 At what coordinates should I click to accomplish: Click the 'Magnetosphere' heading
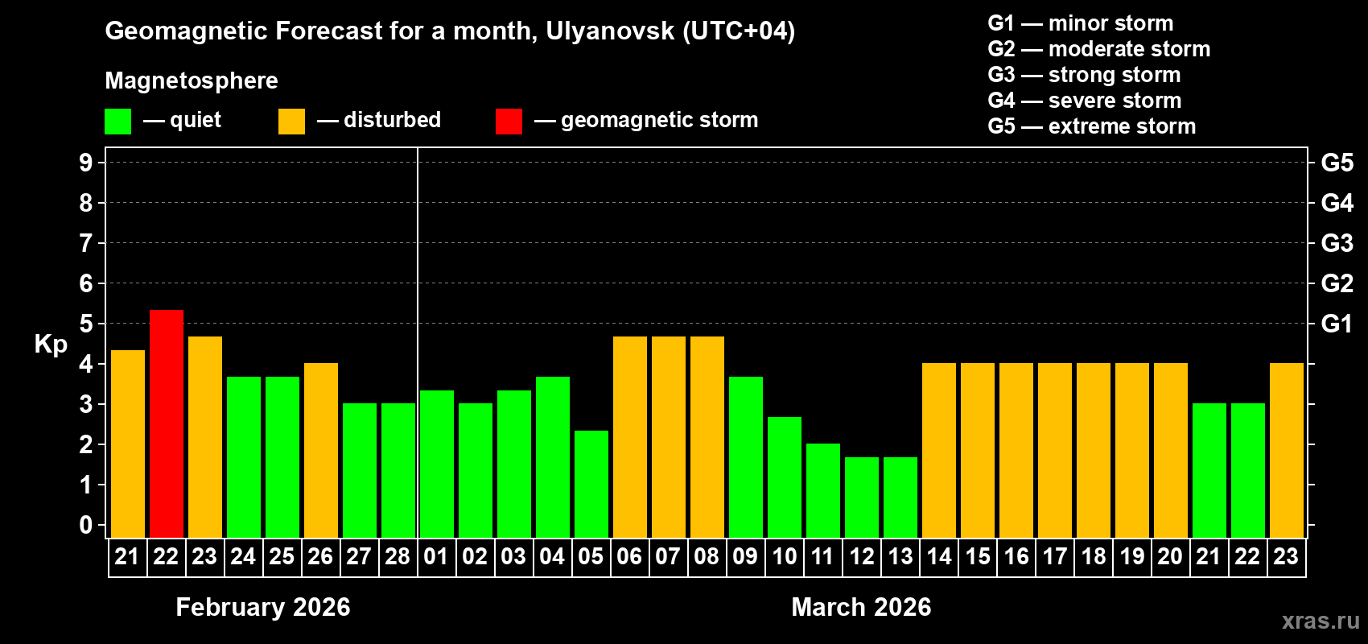(192, 80)
